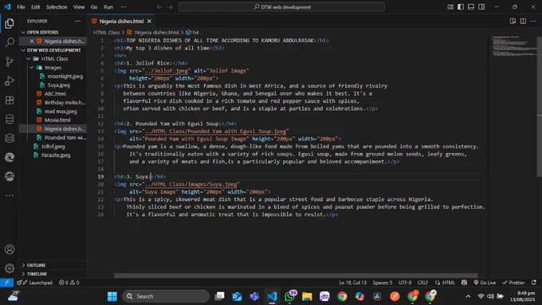542x305 pixels.
Task: Open the Go menu
Action: point(94,7)
